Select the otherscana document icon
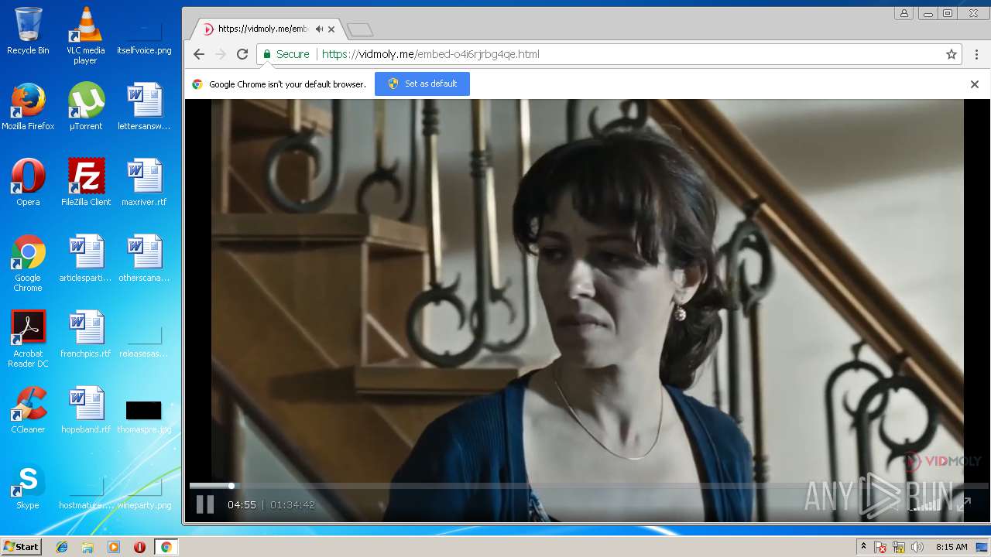The width and height of the screenshot is (991, 557). 144,258
